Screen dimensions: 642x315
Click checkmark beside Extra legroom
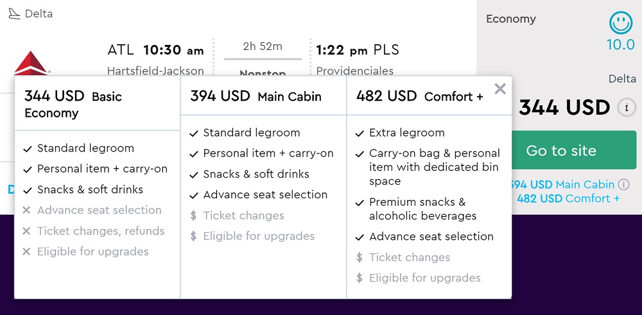[359, 133]
